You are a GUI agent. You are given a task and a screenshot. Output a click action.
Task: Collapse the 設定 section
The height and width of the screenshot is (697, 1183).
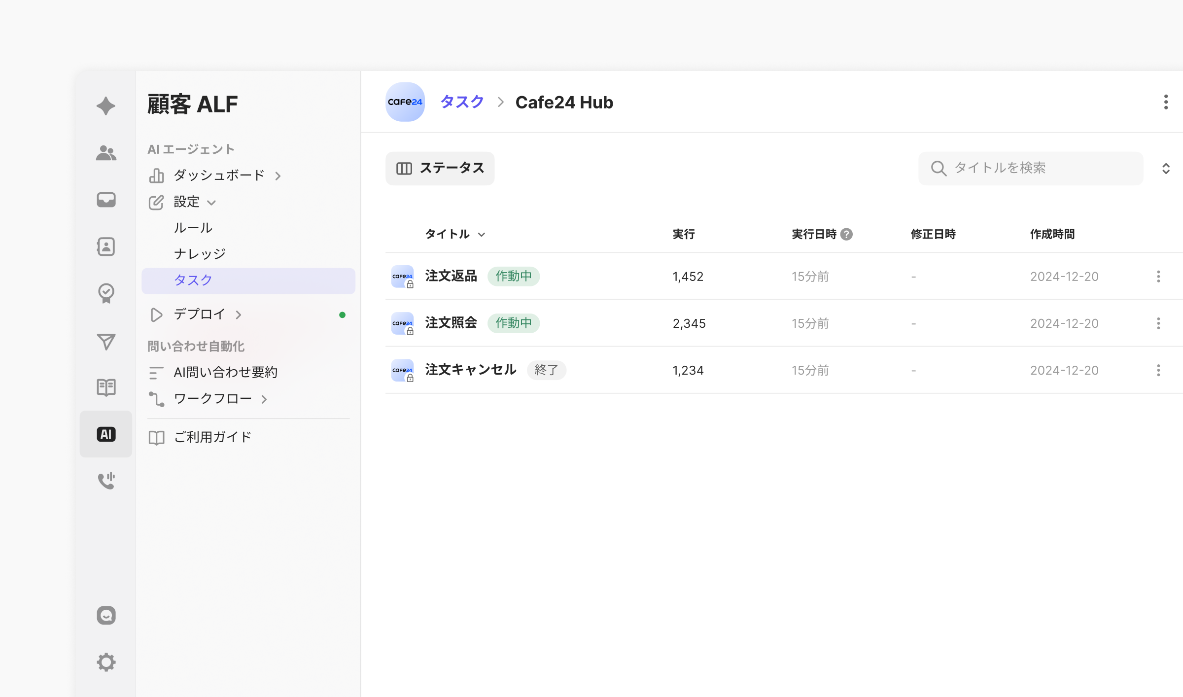pos(211,203)
